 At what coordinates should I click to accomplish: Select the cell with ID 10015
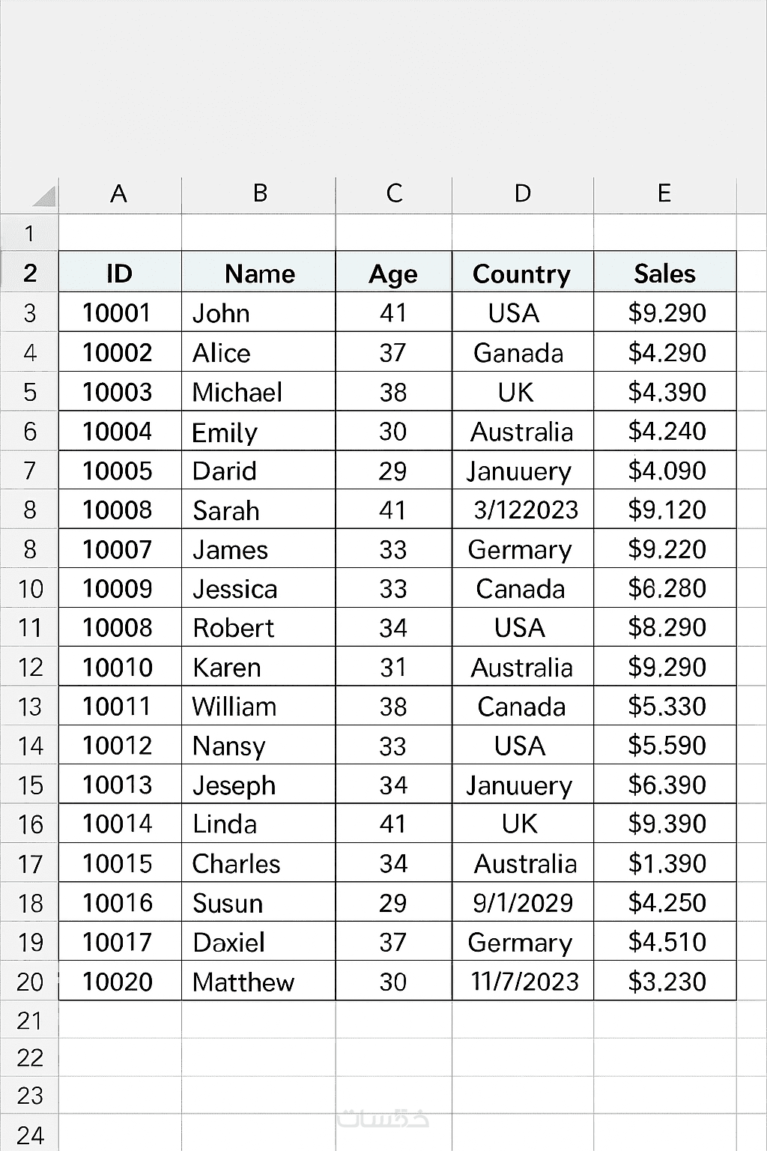[119, 863]
